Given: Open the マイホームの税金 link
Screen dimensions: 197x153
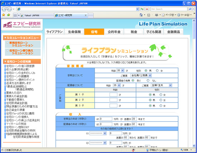Looking at the screenshot, I should [x=16, y=124].
